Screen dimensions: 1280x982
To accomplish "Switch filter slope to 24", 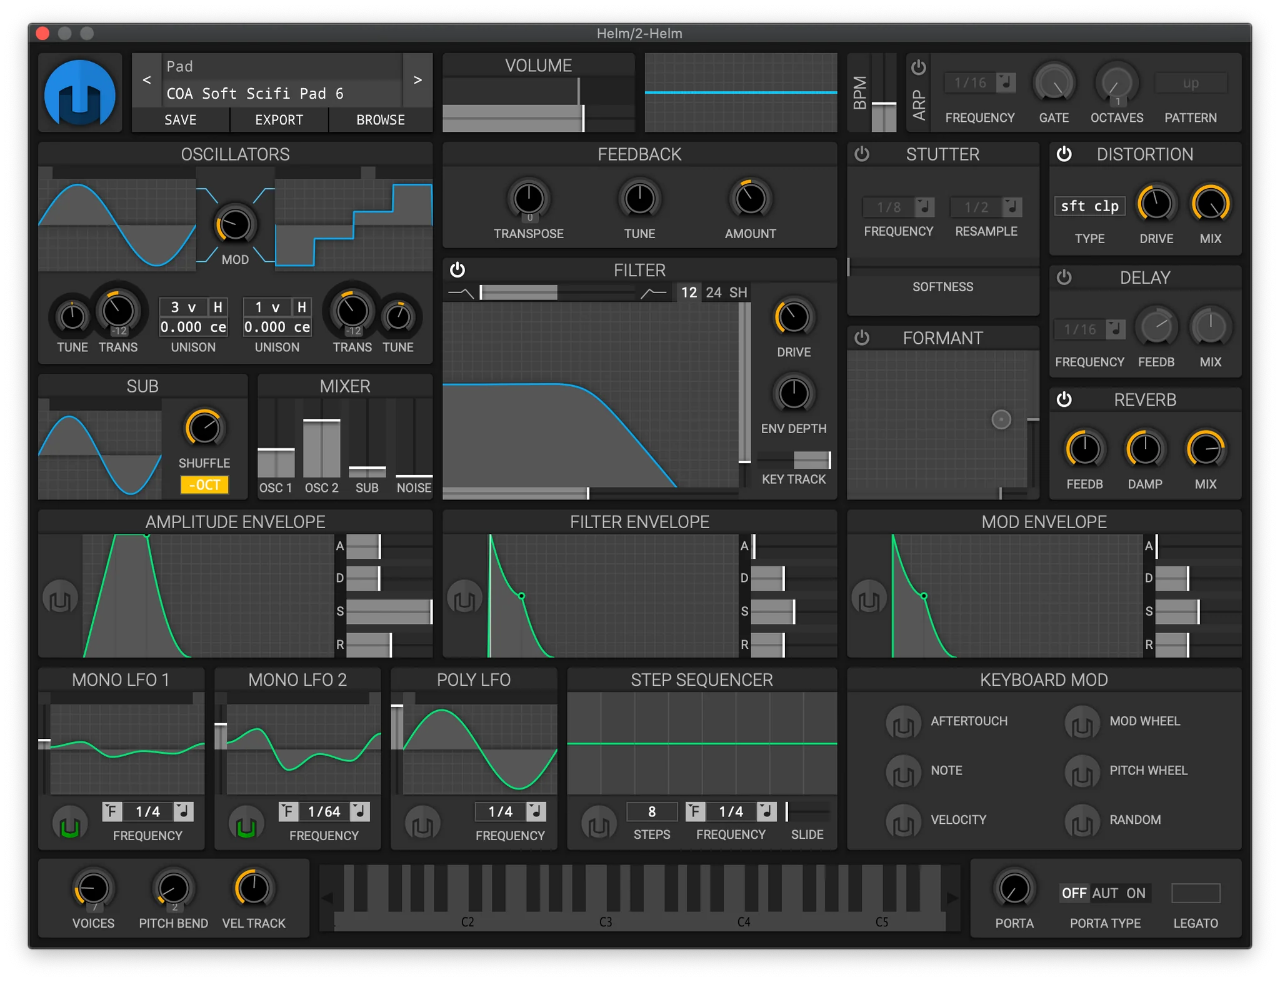I will (714, 291).
